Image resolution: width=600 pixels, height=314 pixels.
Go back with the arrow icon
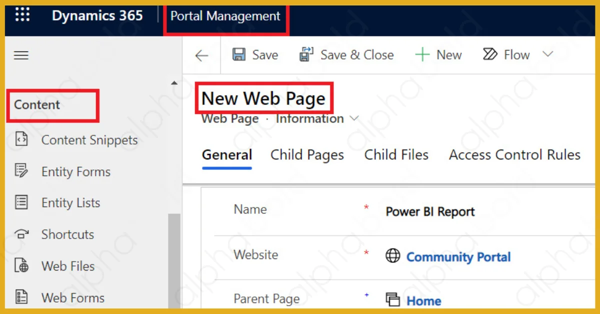(x=201, y=55)
